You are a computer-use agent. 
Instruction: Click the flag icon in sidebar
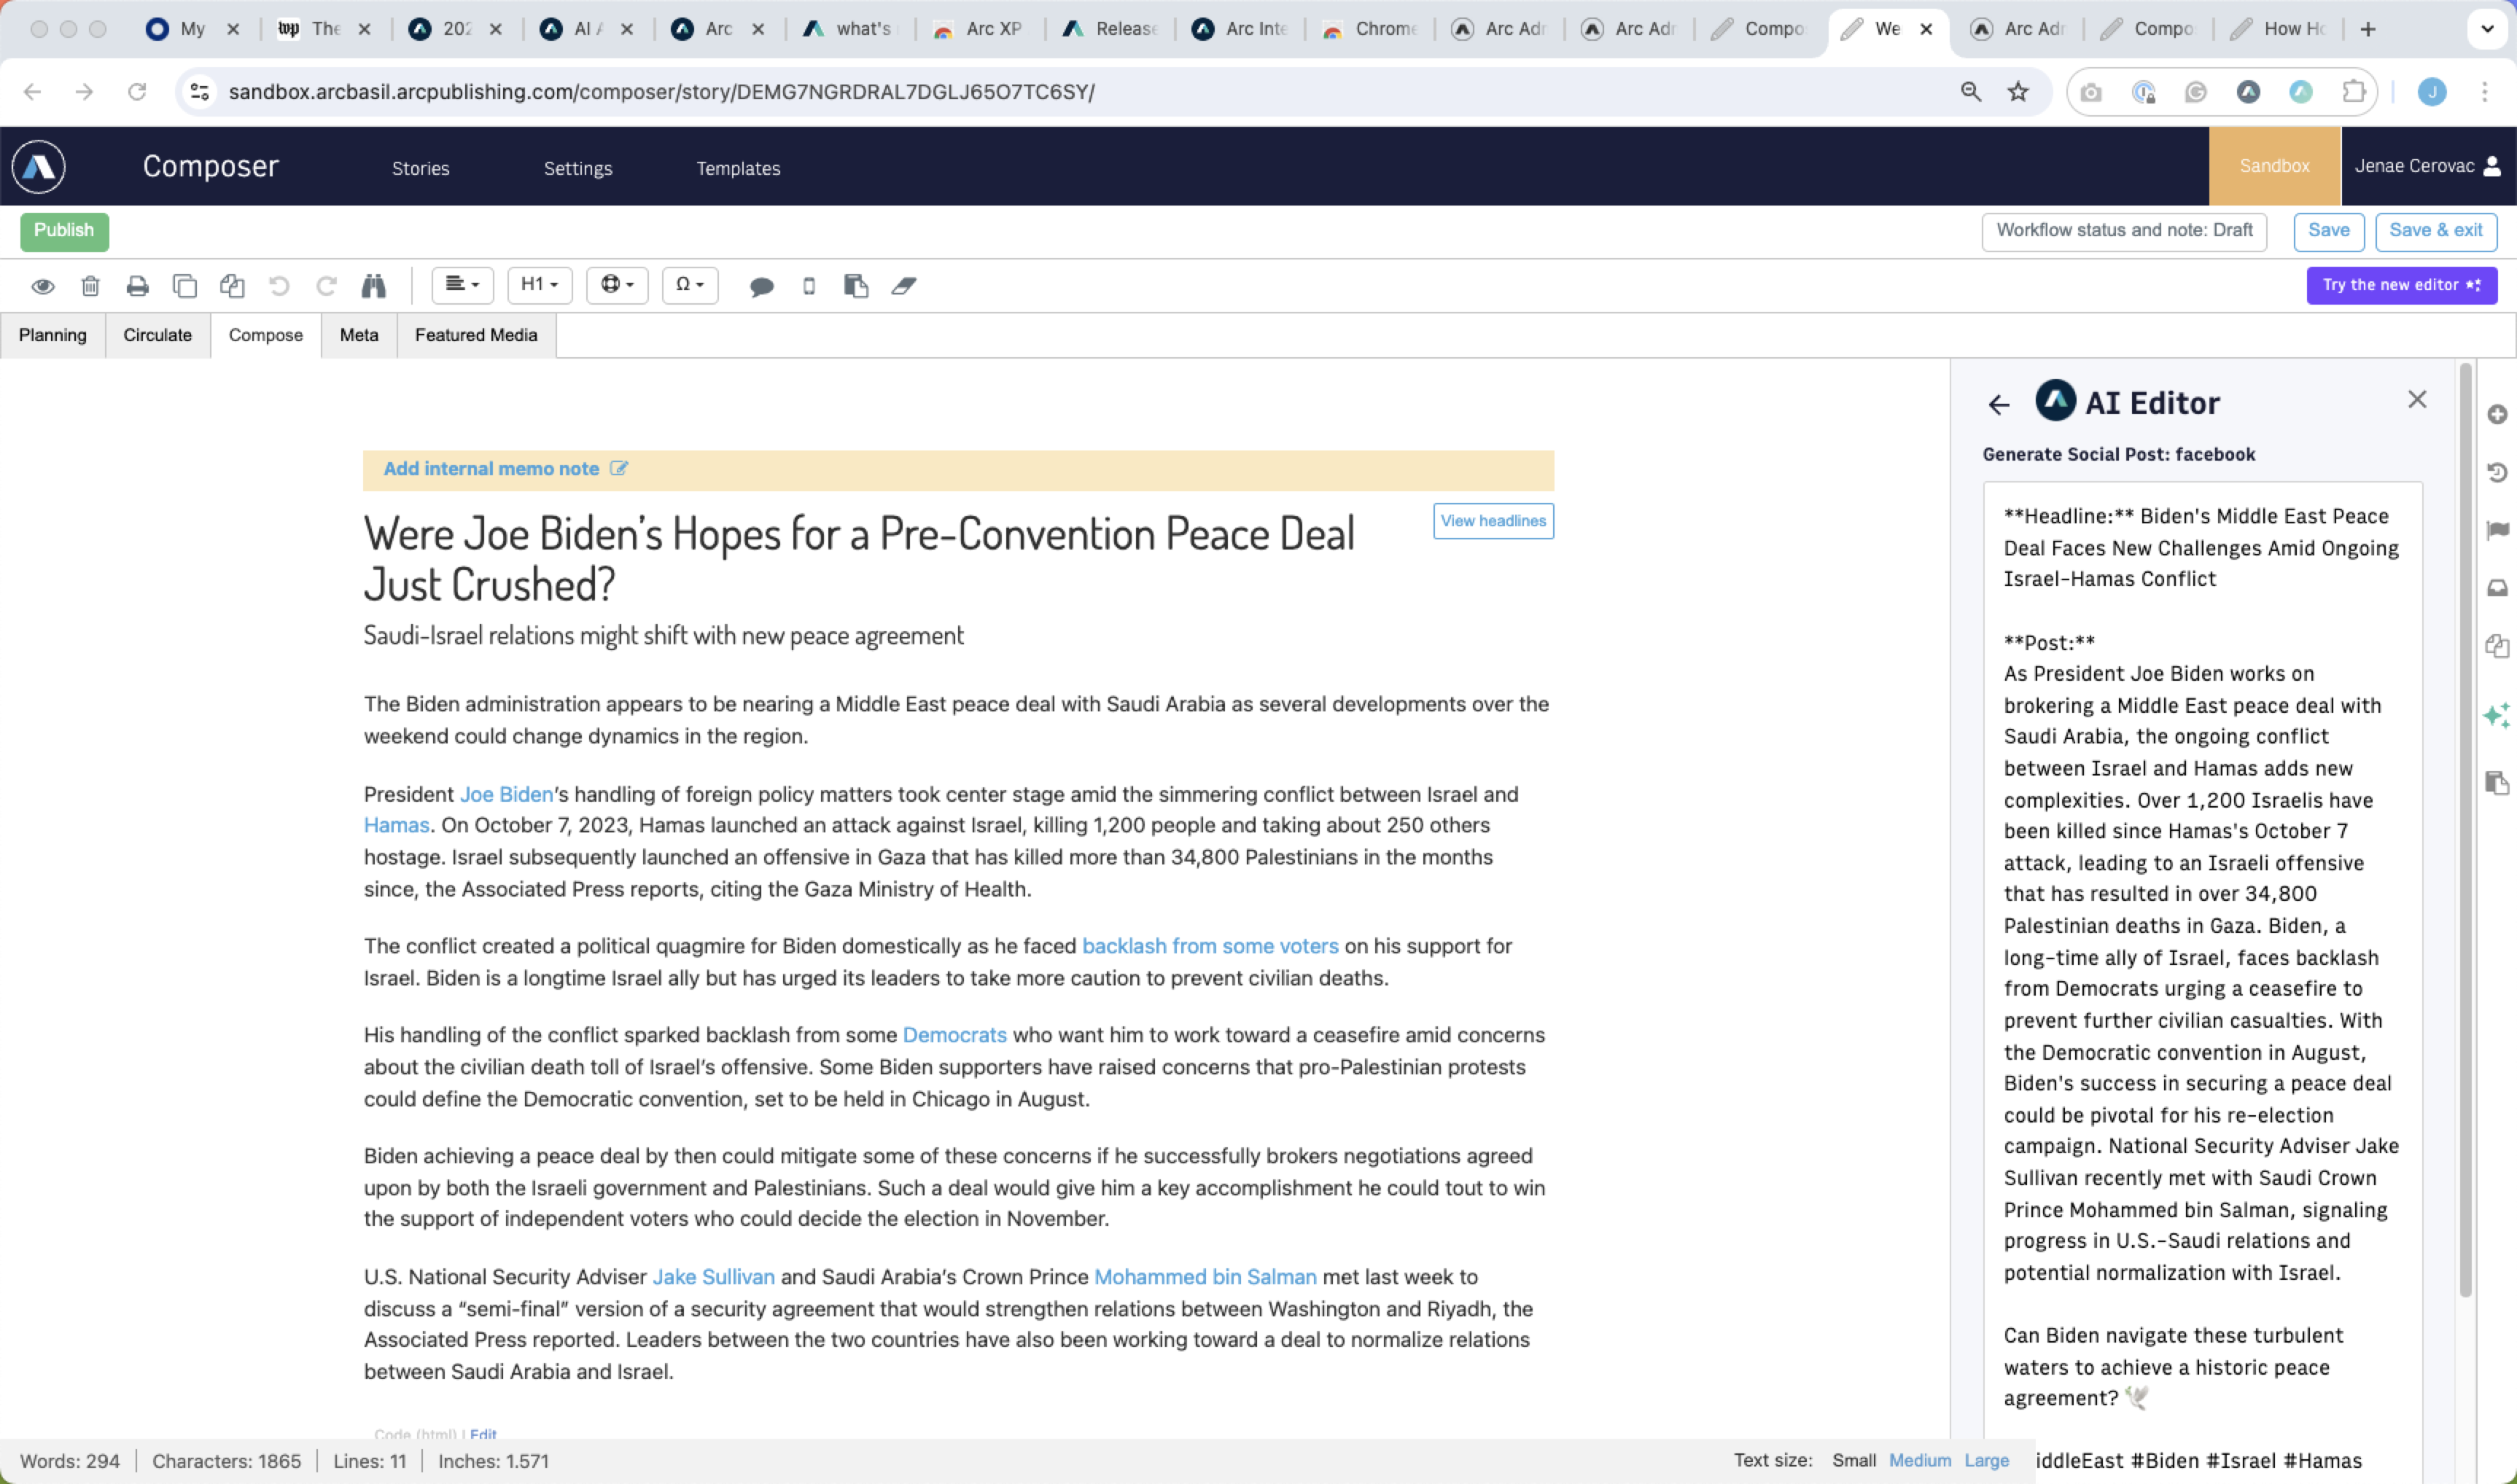pos(2497,530)
